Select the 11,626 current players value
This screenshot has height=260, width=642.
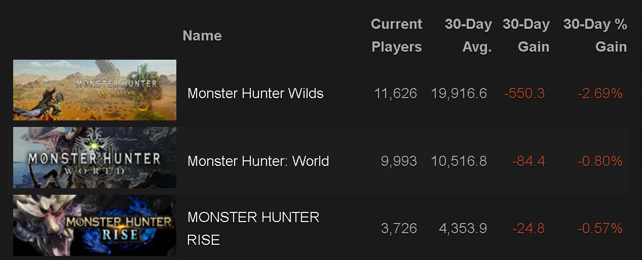pos(395,94)
